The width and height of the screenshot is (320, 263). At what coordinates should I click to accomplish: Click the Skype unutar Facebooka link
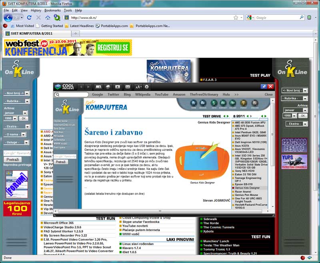tap(141, 222)
